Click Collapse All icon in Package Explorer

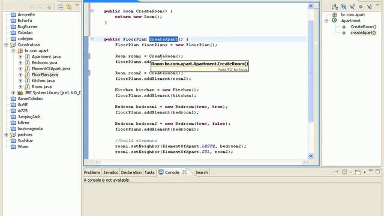click(x=61, y=7)
